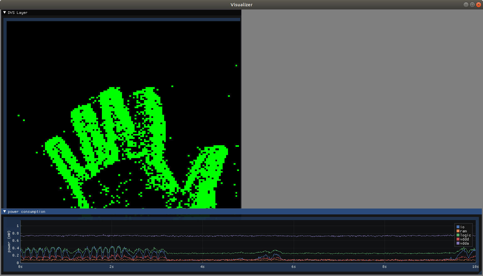Screen dimensions: 483x276
Task: Select the power consumption panel title
Action: (x=27, y=212)
